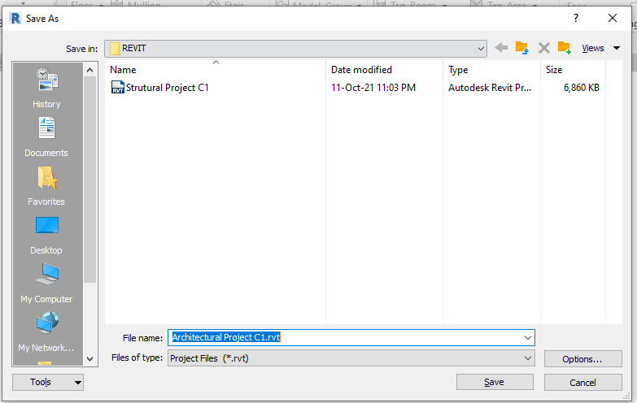
Task: Click the Save button
Action: [x=495, y=383]
